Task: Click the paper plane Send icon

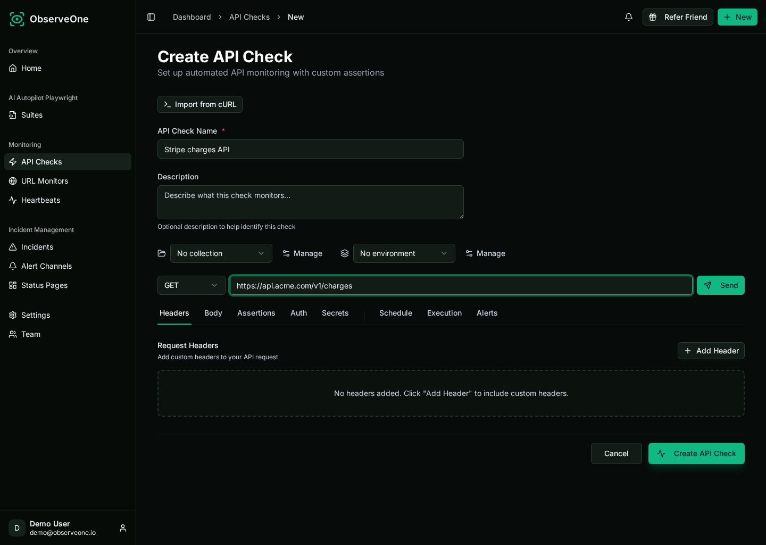Action: click(707, 285)
